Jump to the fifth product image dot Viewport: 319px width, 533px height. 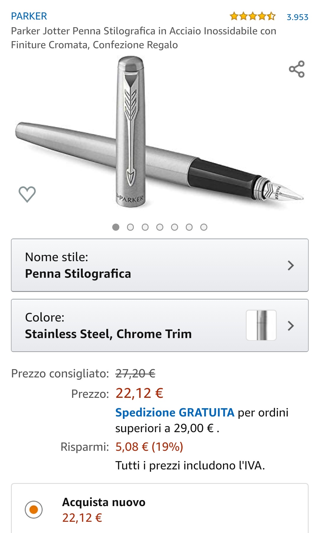175,227
